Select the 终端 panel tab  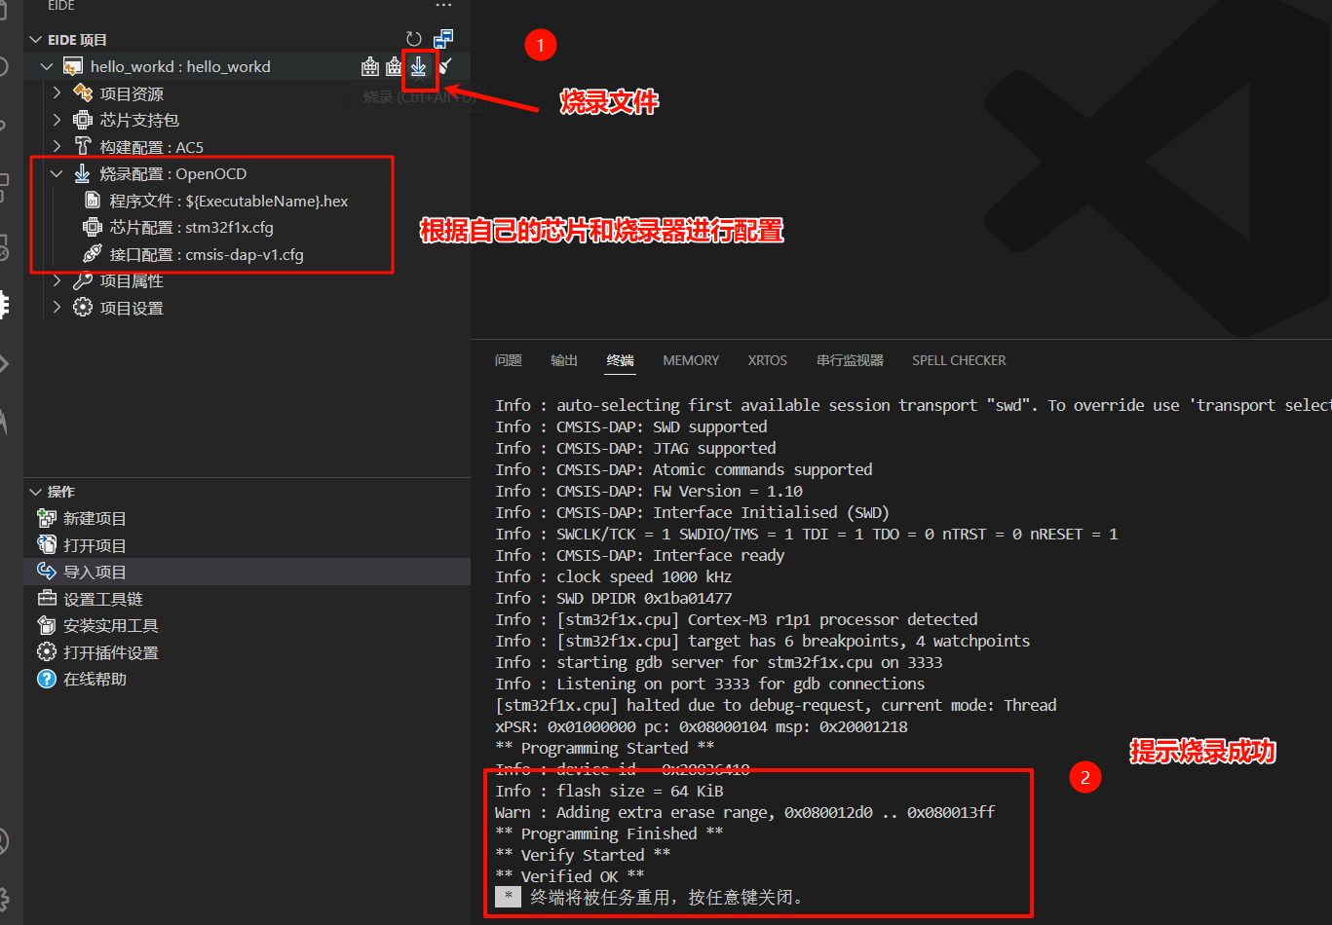pyautogui.click(x=621, y=360)
